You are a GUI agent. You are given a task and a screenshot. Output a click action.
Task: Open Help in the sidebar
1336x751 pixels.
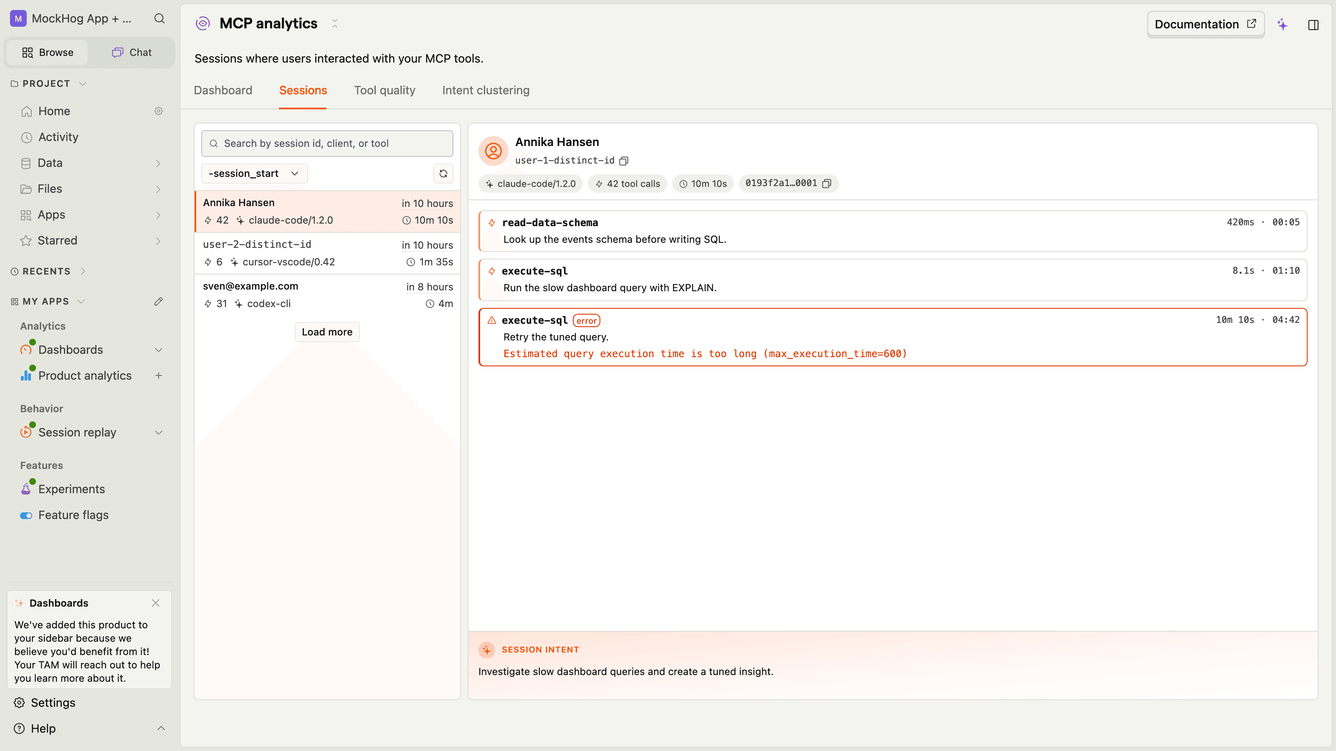pos(43,728)
